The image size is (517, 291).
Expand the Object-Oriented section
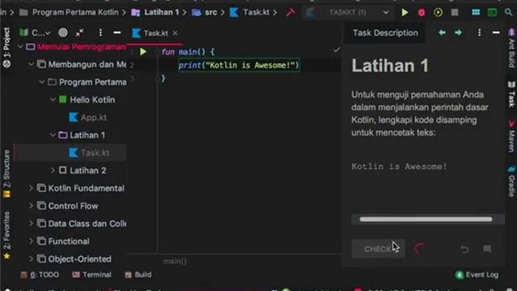coord(31,259)
